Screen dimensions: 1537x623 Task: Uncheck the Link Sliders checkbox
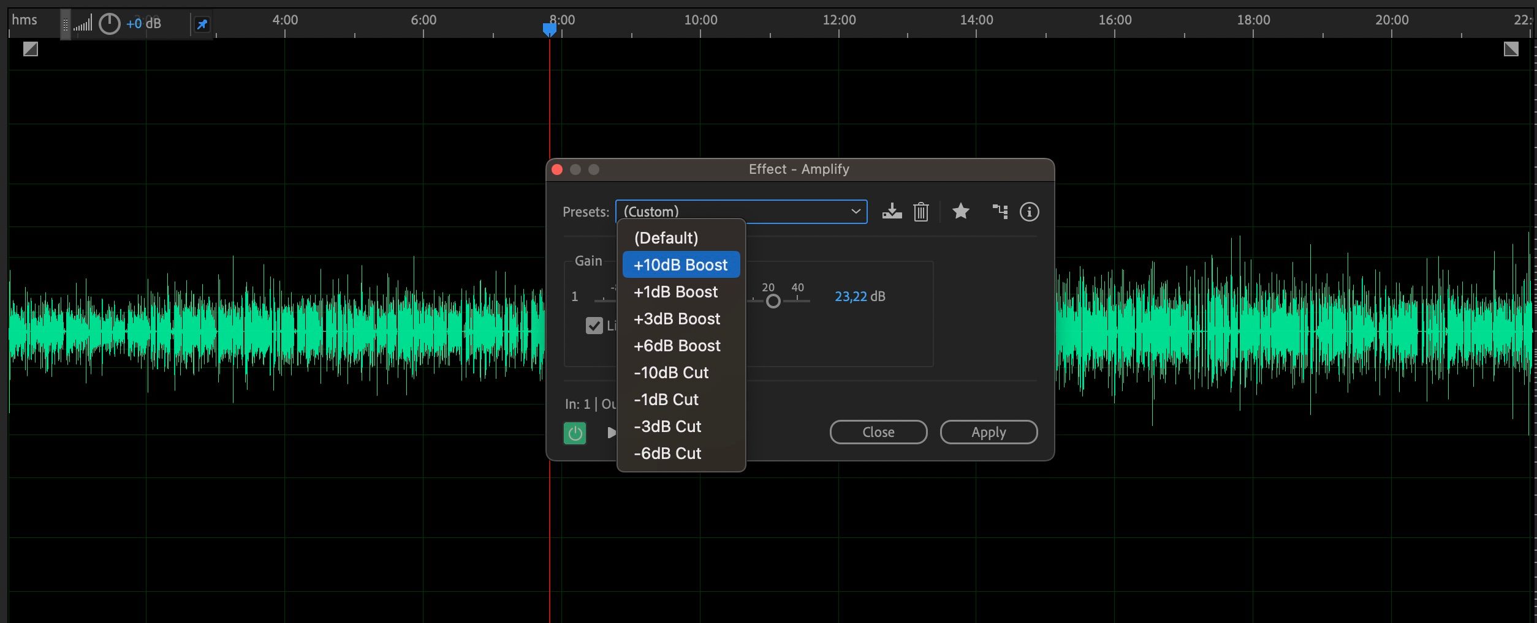[594, 326]
